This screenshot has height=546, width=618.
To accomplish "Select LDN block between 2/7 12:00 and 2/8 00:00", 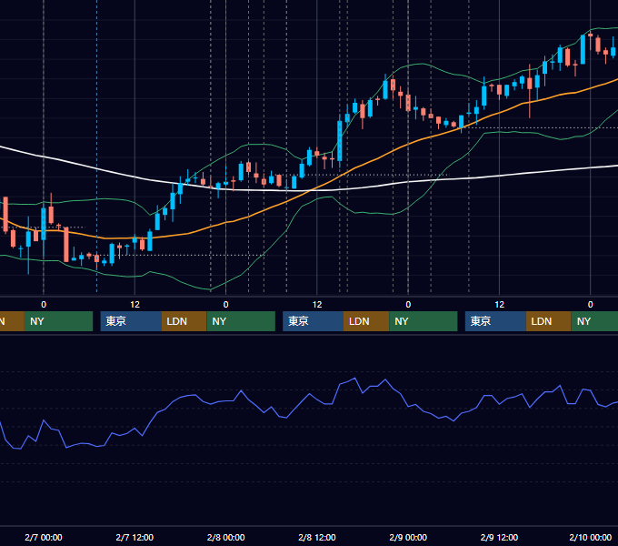I will pyautogui.click(x=184, y=321).
